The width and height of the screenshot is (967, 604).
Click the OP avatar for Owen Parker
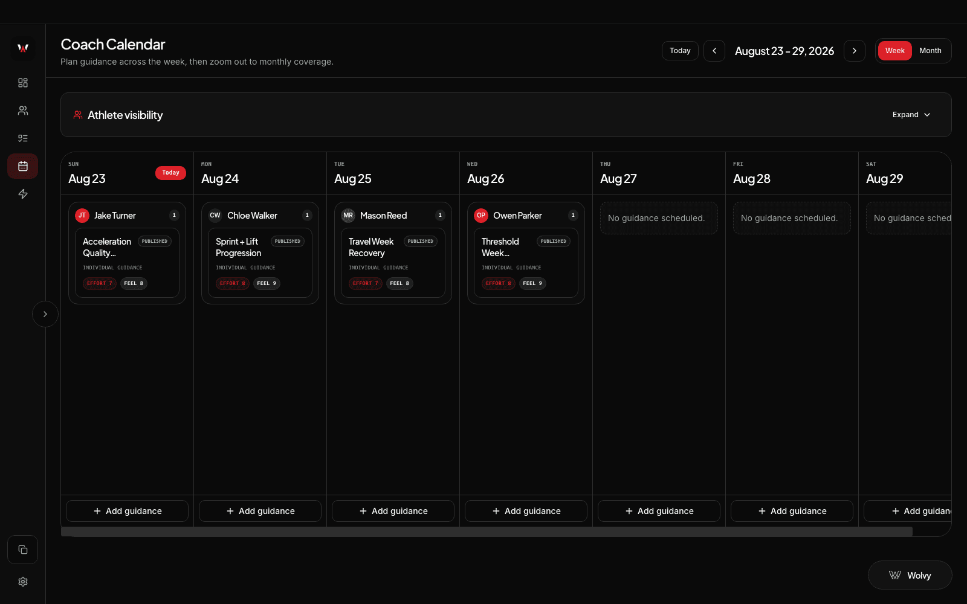point(481,216)
